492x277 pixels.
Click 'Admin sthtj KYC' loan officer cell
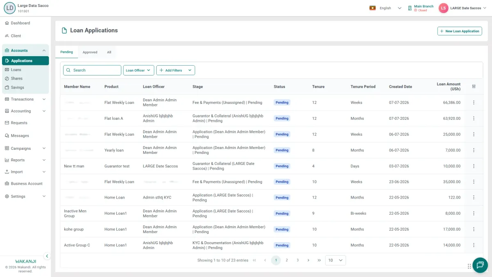click(157, 197)
